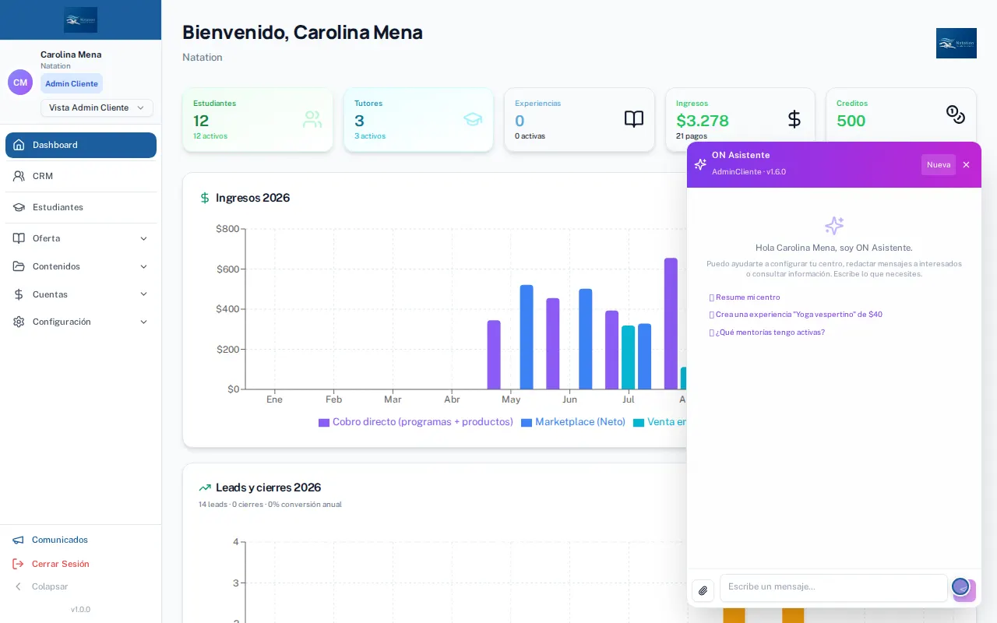Toggle the Cobro directo legend series
997x623 pixels.
pyautogui.click(x=416, y=422)
